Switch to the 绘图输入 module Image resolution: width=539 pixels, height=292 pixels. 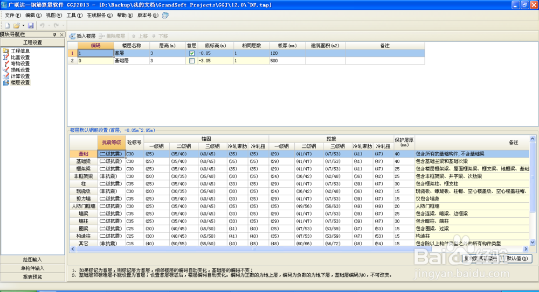pyautogui.click(x=32, y=260)
